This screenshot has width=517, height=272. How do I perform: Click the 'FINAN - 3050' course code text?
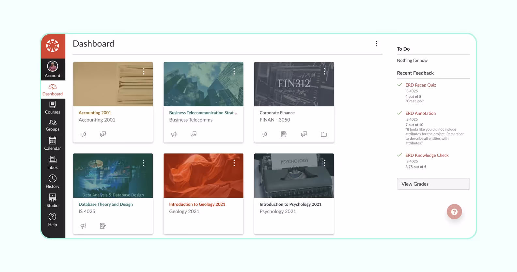(275, 120)
